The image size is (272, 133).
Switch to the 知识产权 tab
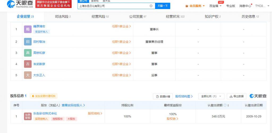point(213,17)
